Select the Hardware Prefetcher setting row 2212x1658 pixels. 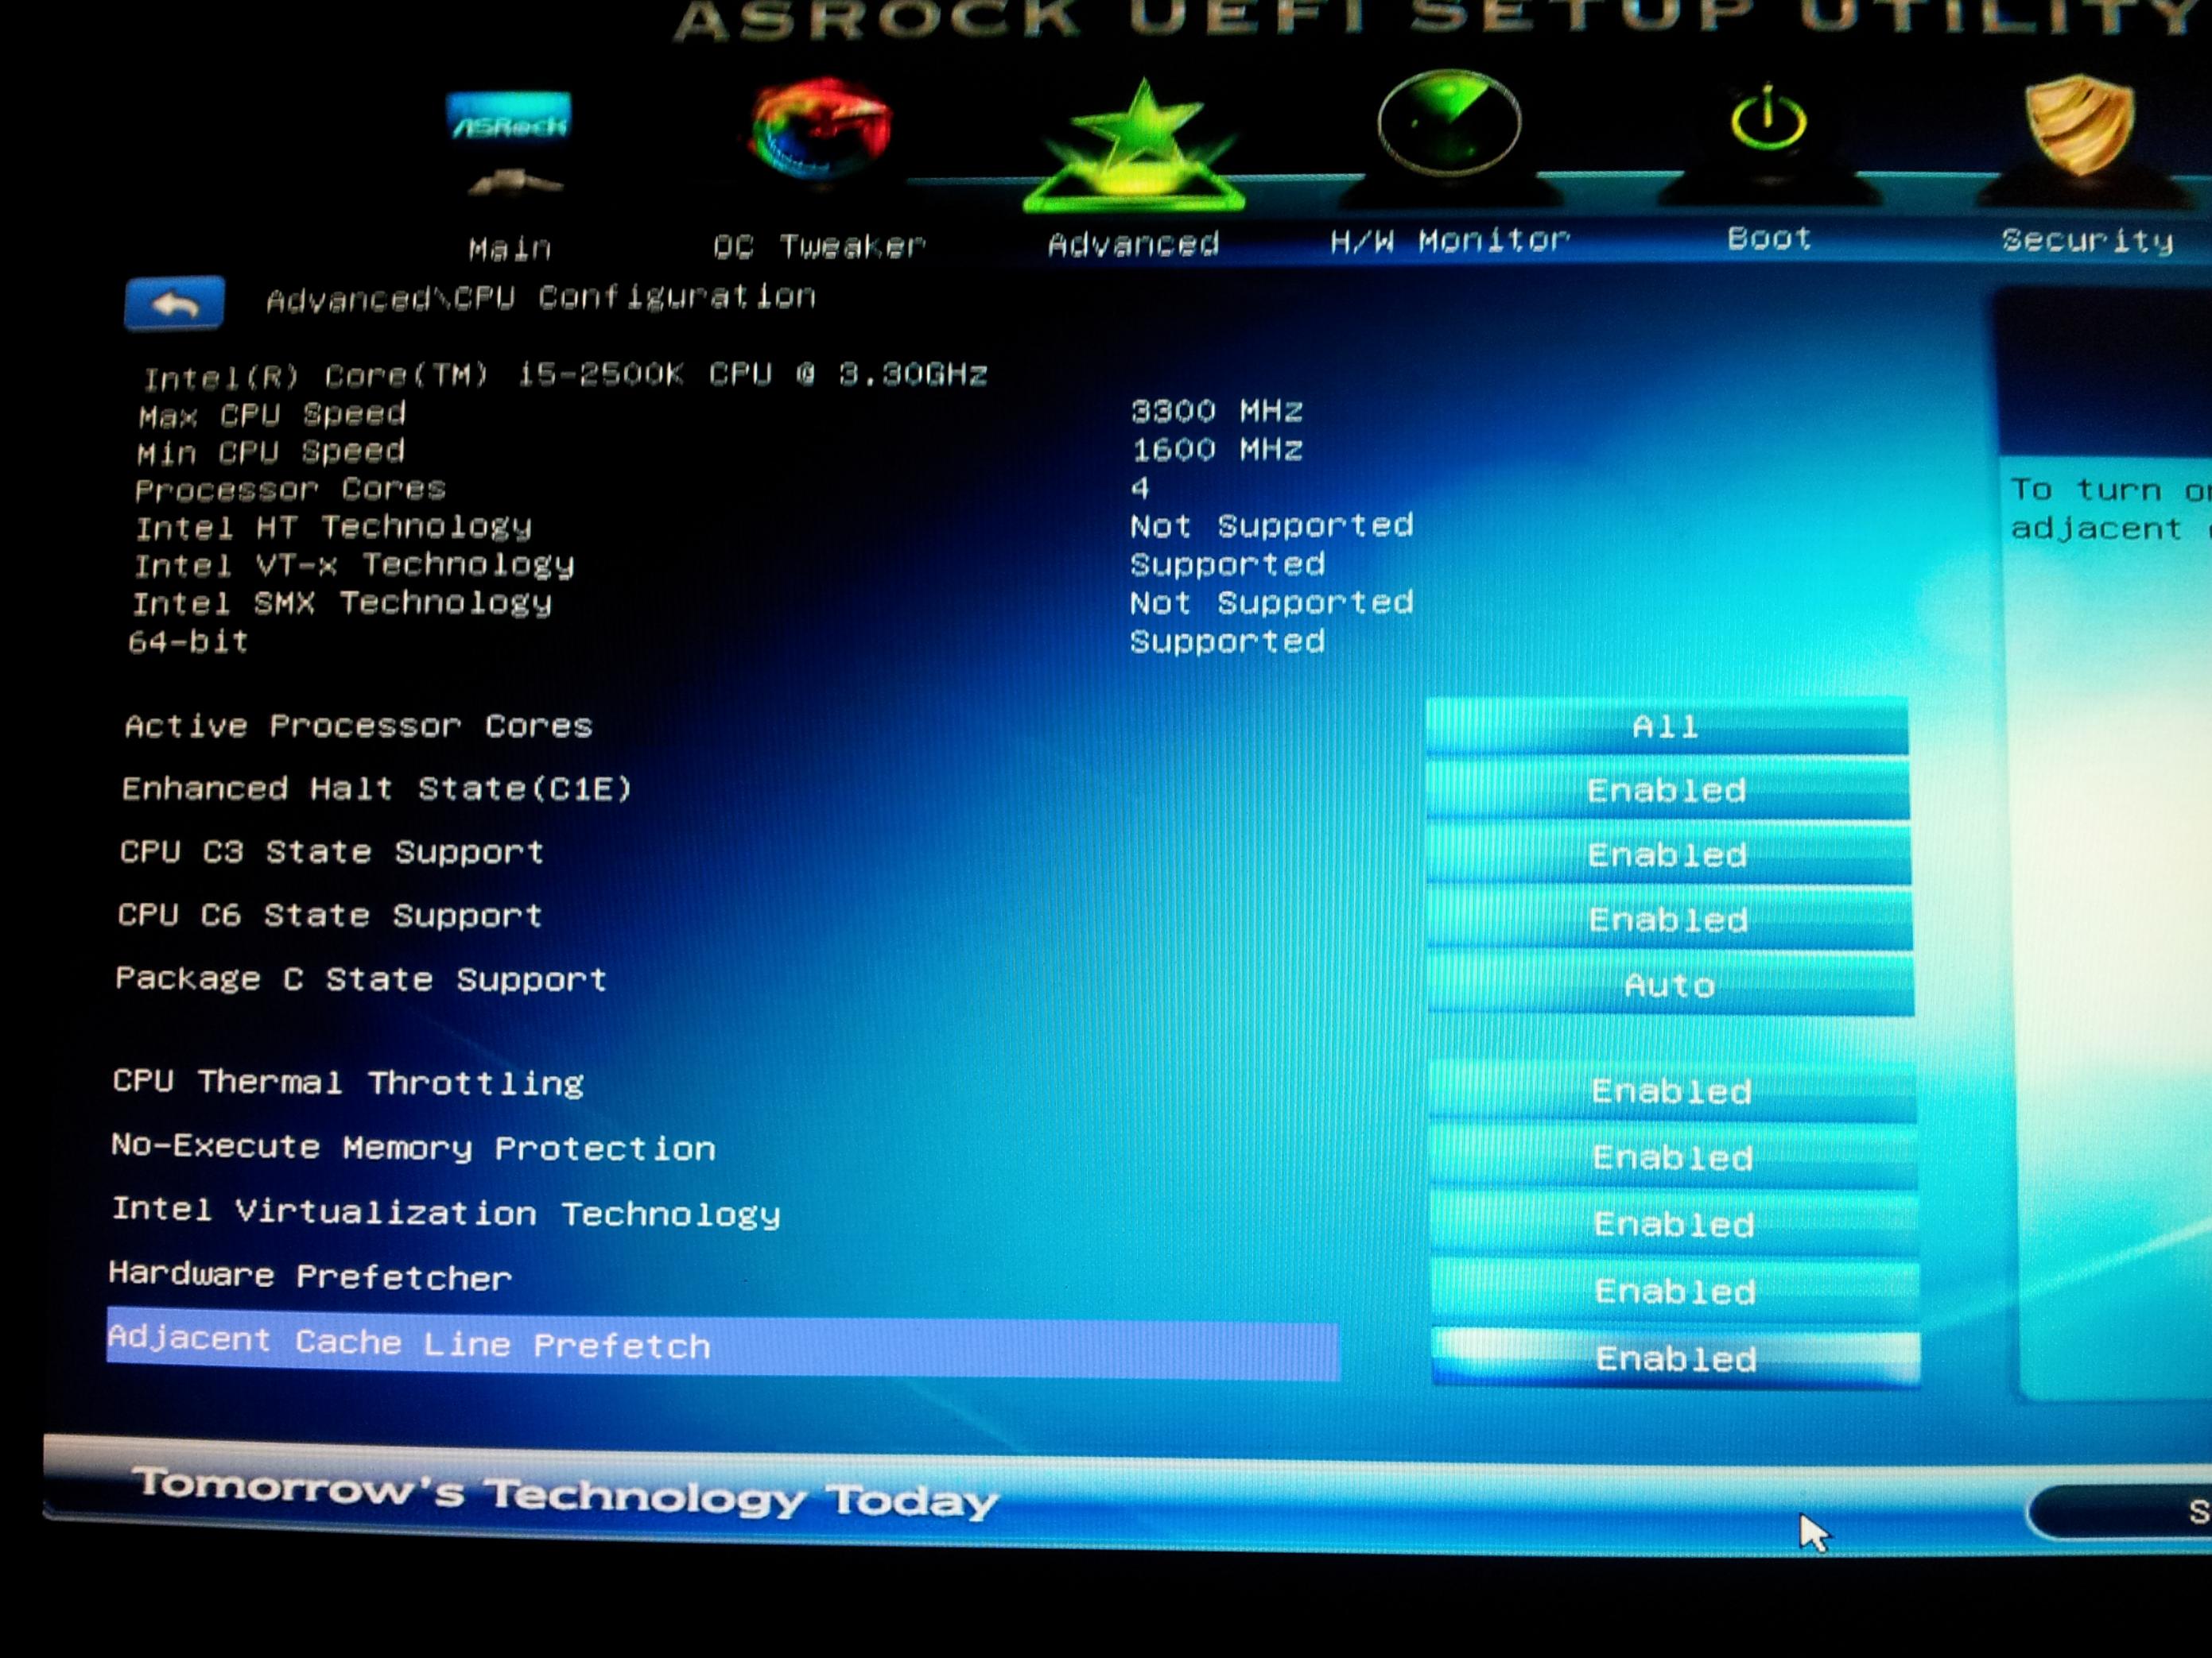tap(310, 1276)
